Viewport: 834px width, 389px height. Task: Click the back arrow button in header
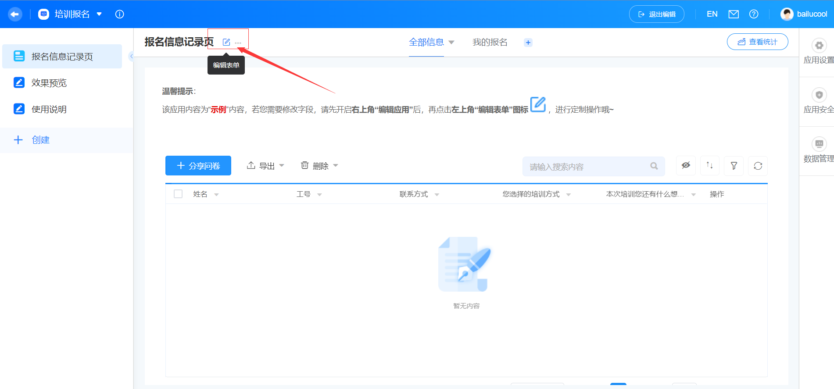[15, 14]
